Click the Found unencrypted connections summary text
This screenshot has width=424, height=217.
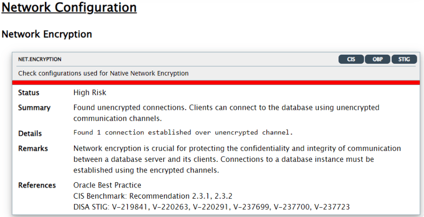226,113
